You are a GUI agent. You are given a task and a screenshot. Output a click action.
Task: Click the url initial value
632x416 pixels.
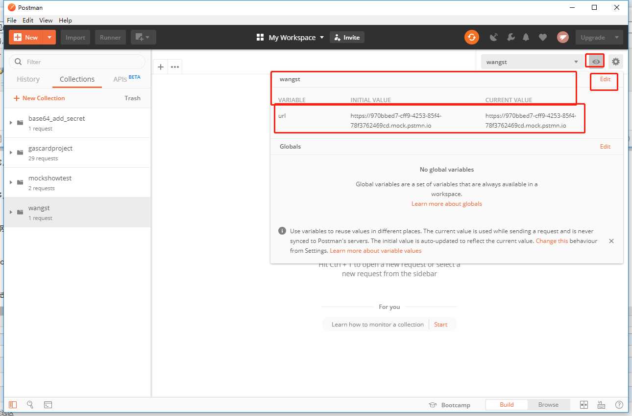pos(396,121)
